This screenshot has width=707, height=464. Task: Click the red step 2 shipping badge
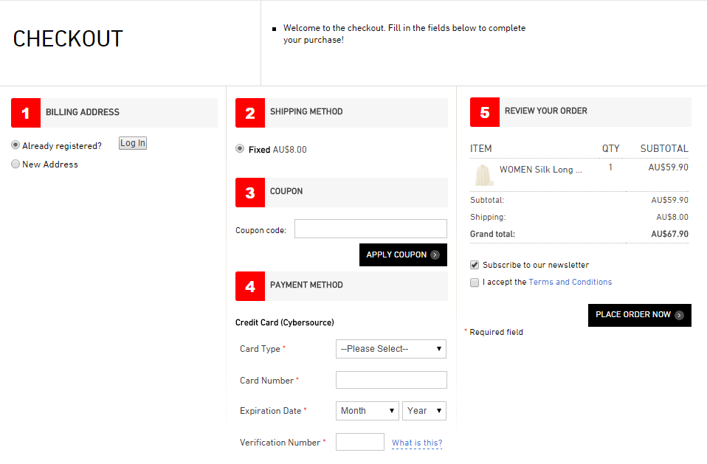point(250,113)
